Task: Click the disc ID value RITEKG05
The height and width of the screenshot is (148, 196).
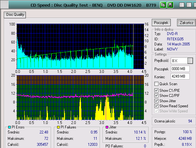Action: pyautogui.click(x=175, y=39)
